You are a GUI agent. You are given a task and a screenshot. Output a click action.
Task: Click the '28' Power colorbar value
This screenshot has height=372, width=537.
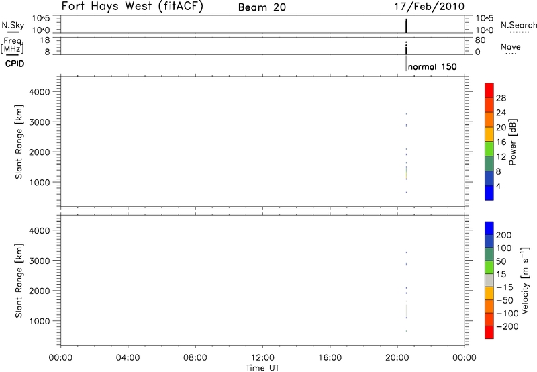pyautogui.click(x=501, y=98)
